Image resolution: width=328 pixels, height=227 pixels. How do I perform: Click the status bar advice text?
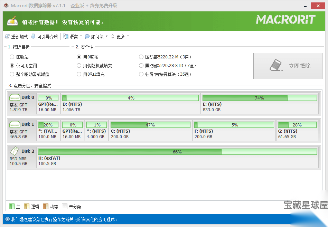64,219
